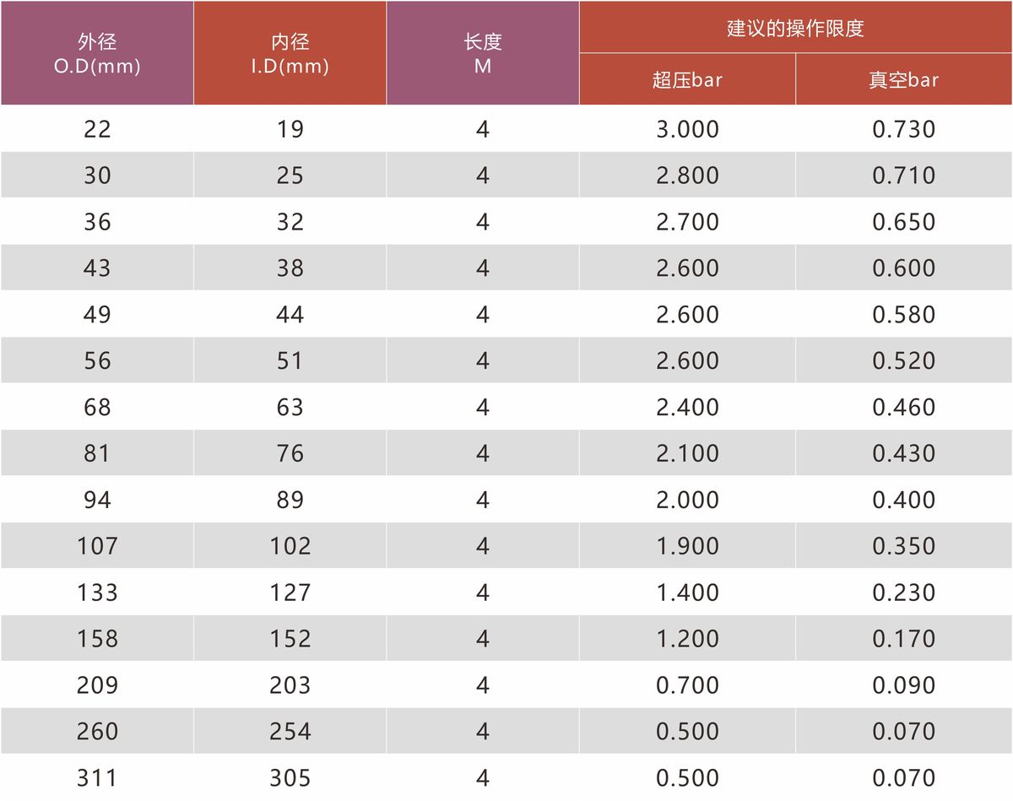Click the 超压bar sub-header
This screenshot has height=801, width=1013.
tap(687, 80)
